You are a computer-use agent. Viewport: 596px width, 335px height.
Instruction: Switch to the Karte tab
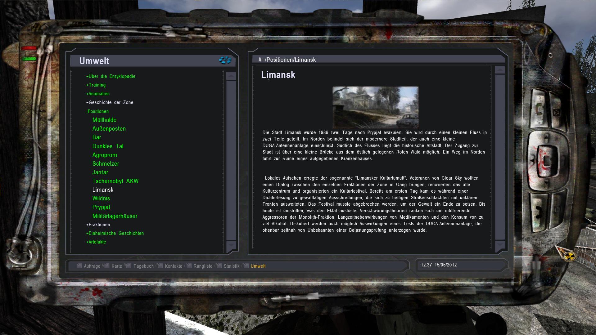click(x=117, y=266)
